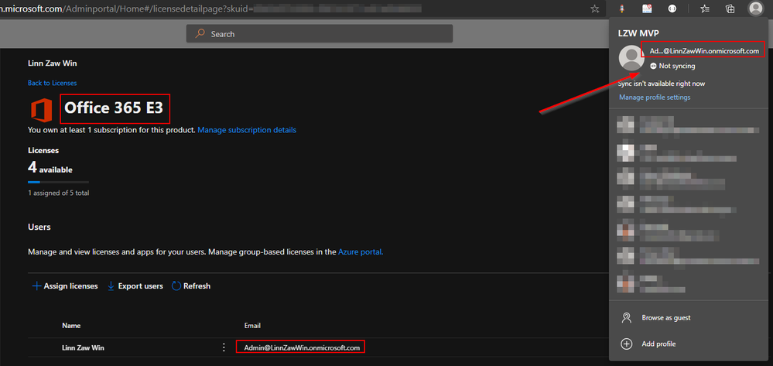Click 'Sync isn't available right now' text
Image resolution: width=773 pixels, height=366 pixels.
662,84
